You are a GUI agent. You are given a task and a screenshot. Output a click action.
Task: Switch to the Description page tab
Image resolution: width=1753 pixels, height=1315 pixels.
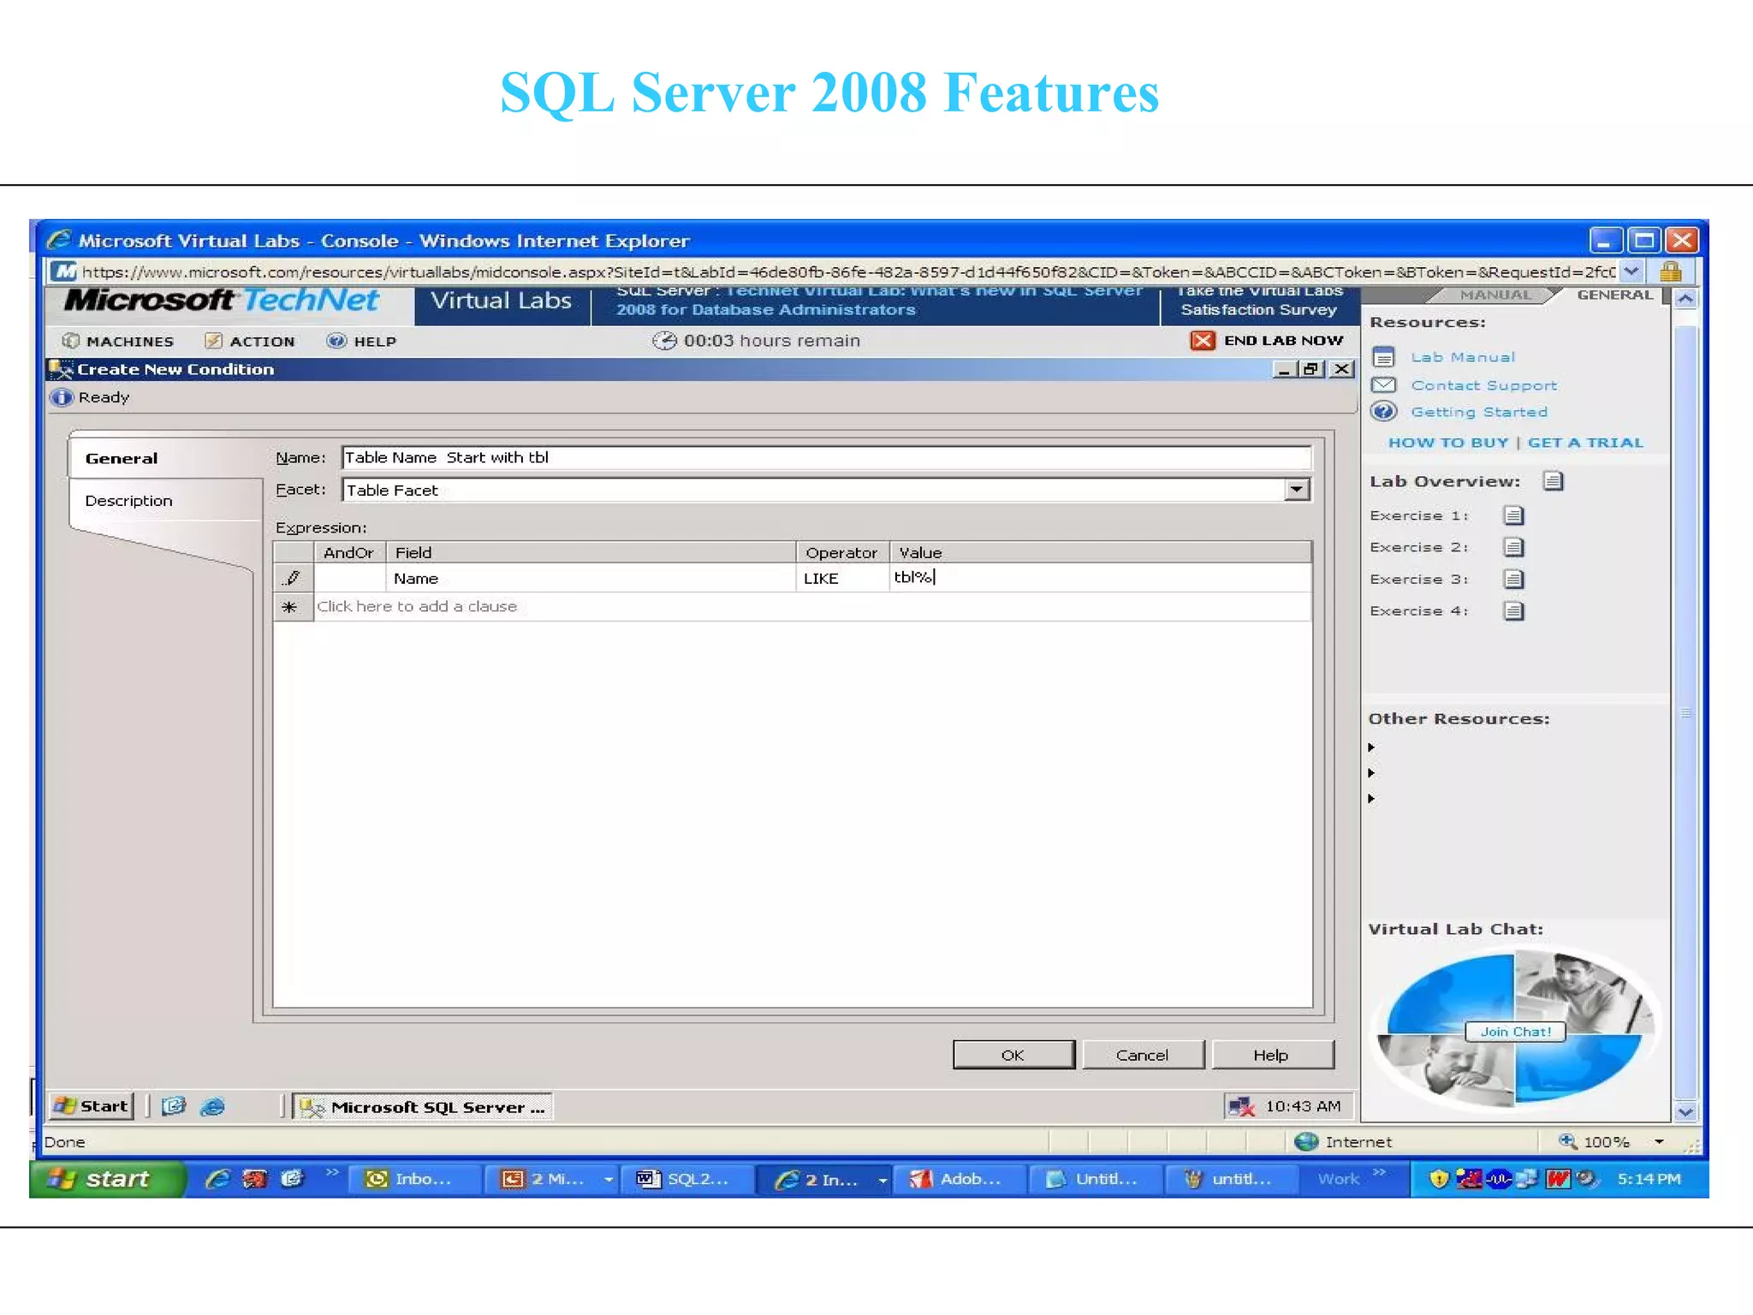129,501
